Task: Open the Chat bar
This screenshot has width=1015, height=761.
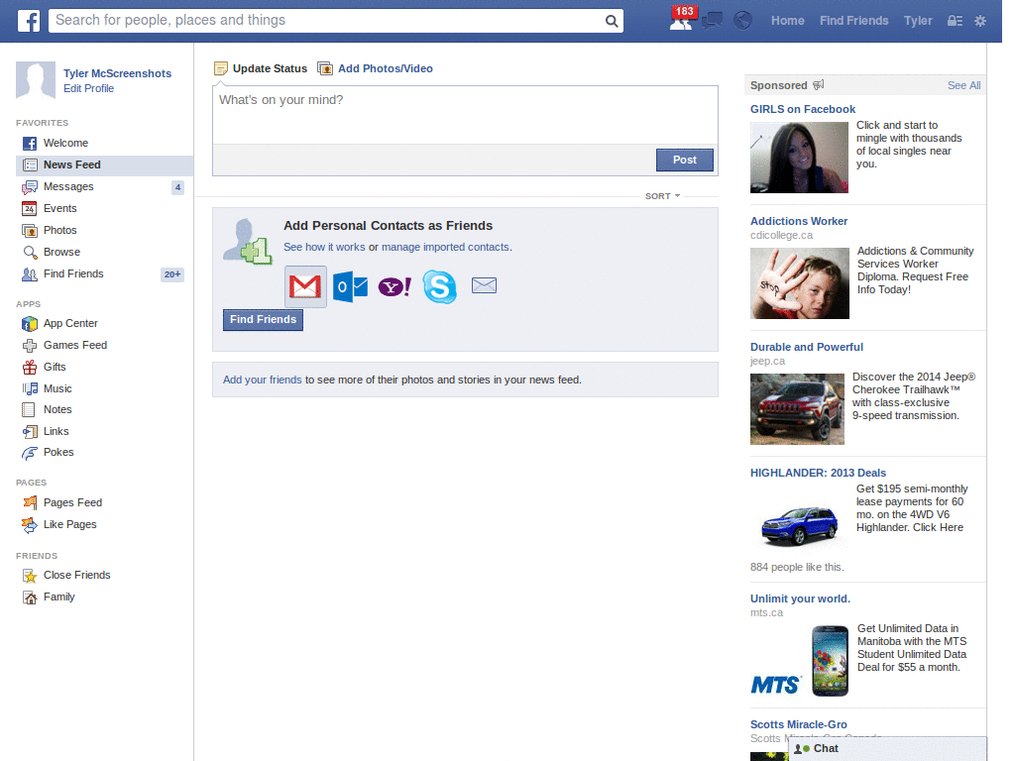Action: coord(887,749)
